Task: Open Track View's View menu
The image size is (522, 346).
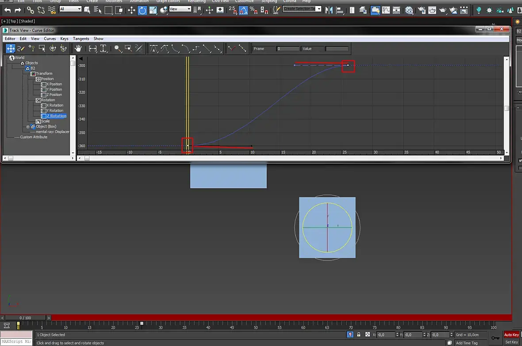Action: pos(35,39)
